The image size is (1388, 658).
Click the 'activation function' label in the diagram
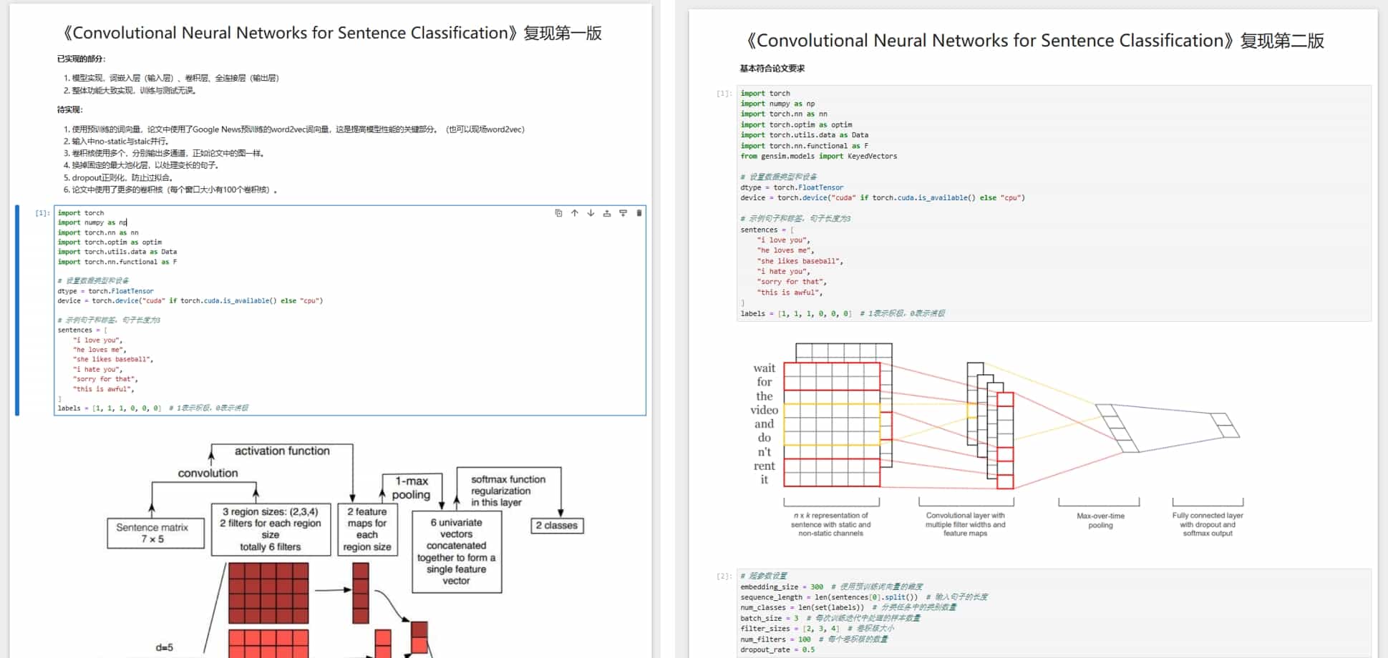pos(282,451)
